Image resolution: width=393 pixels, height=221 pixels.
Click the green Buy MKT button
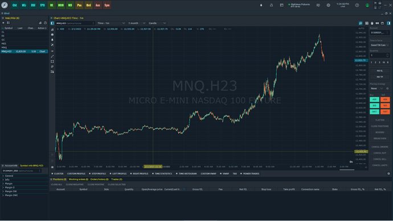coord(374,111)
